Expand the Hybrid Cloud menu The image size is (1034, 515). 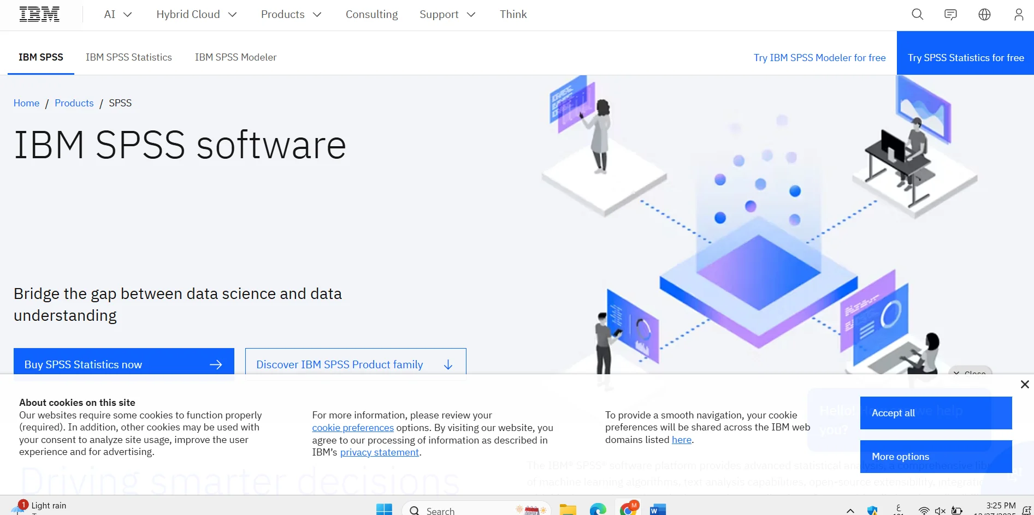pyautogui.click(x=197, y=15)
